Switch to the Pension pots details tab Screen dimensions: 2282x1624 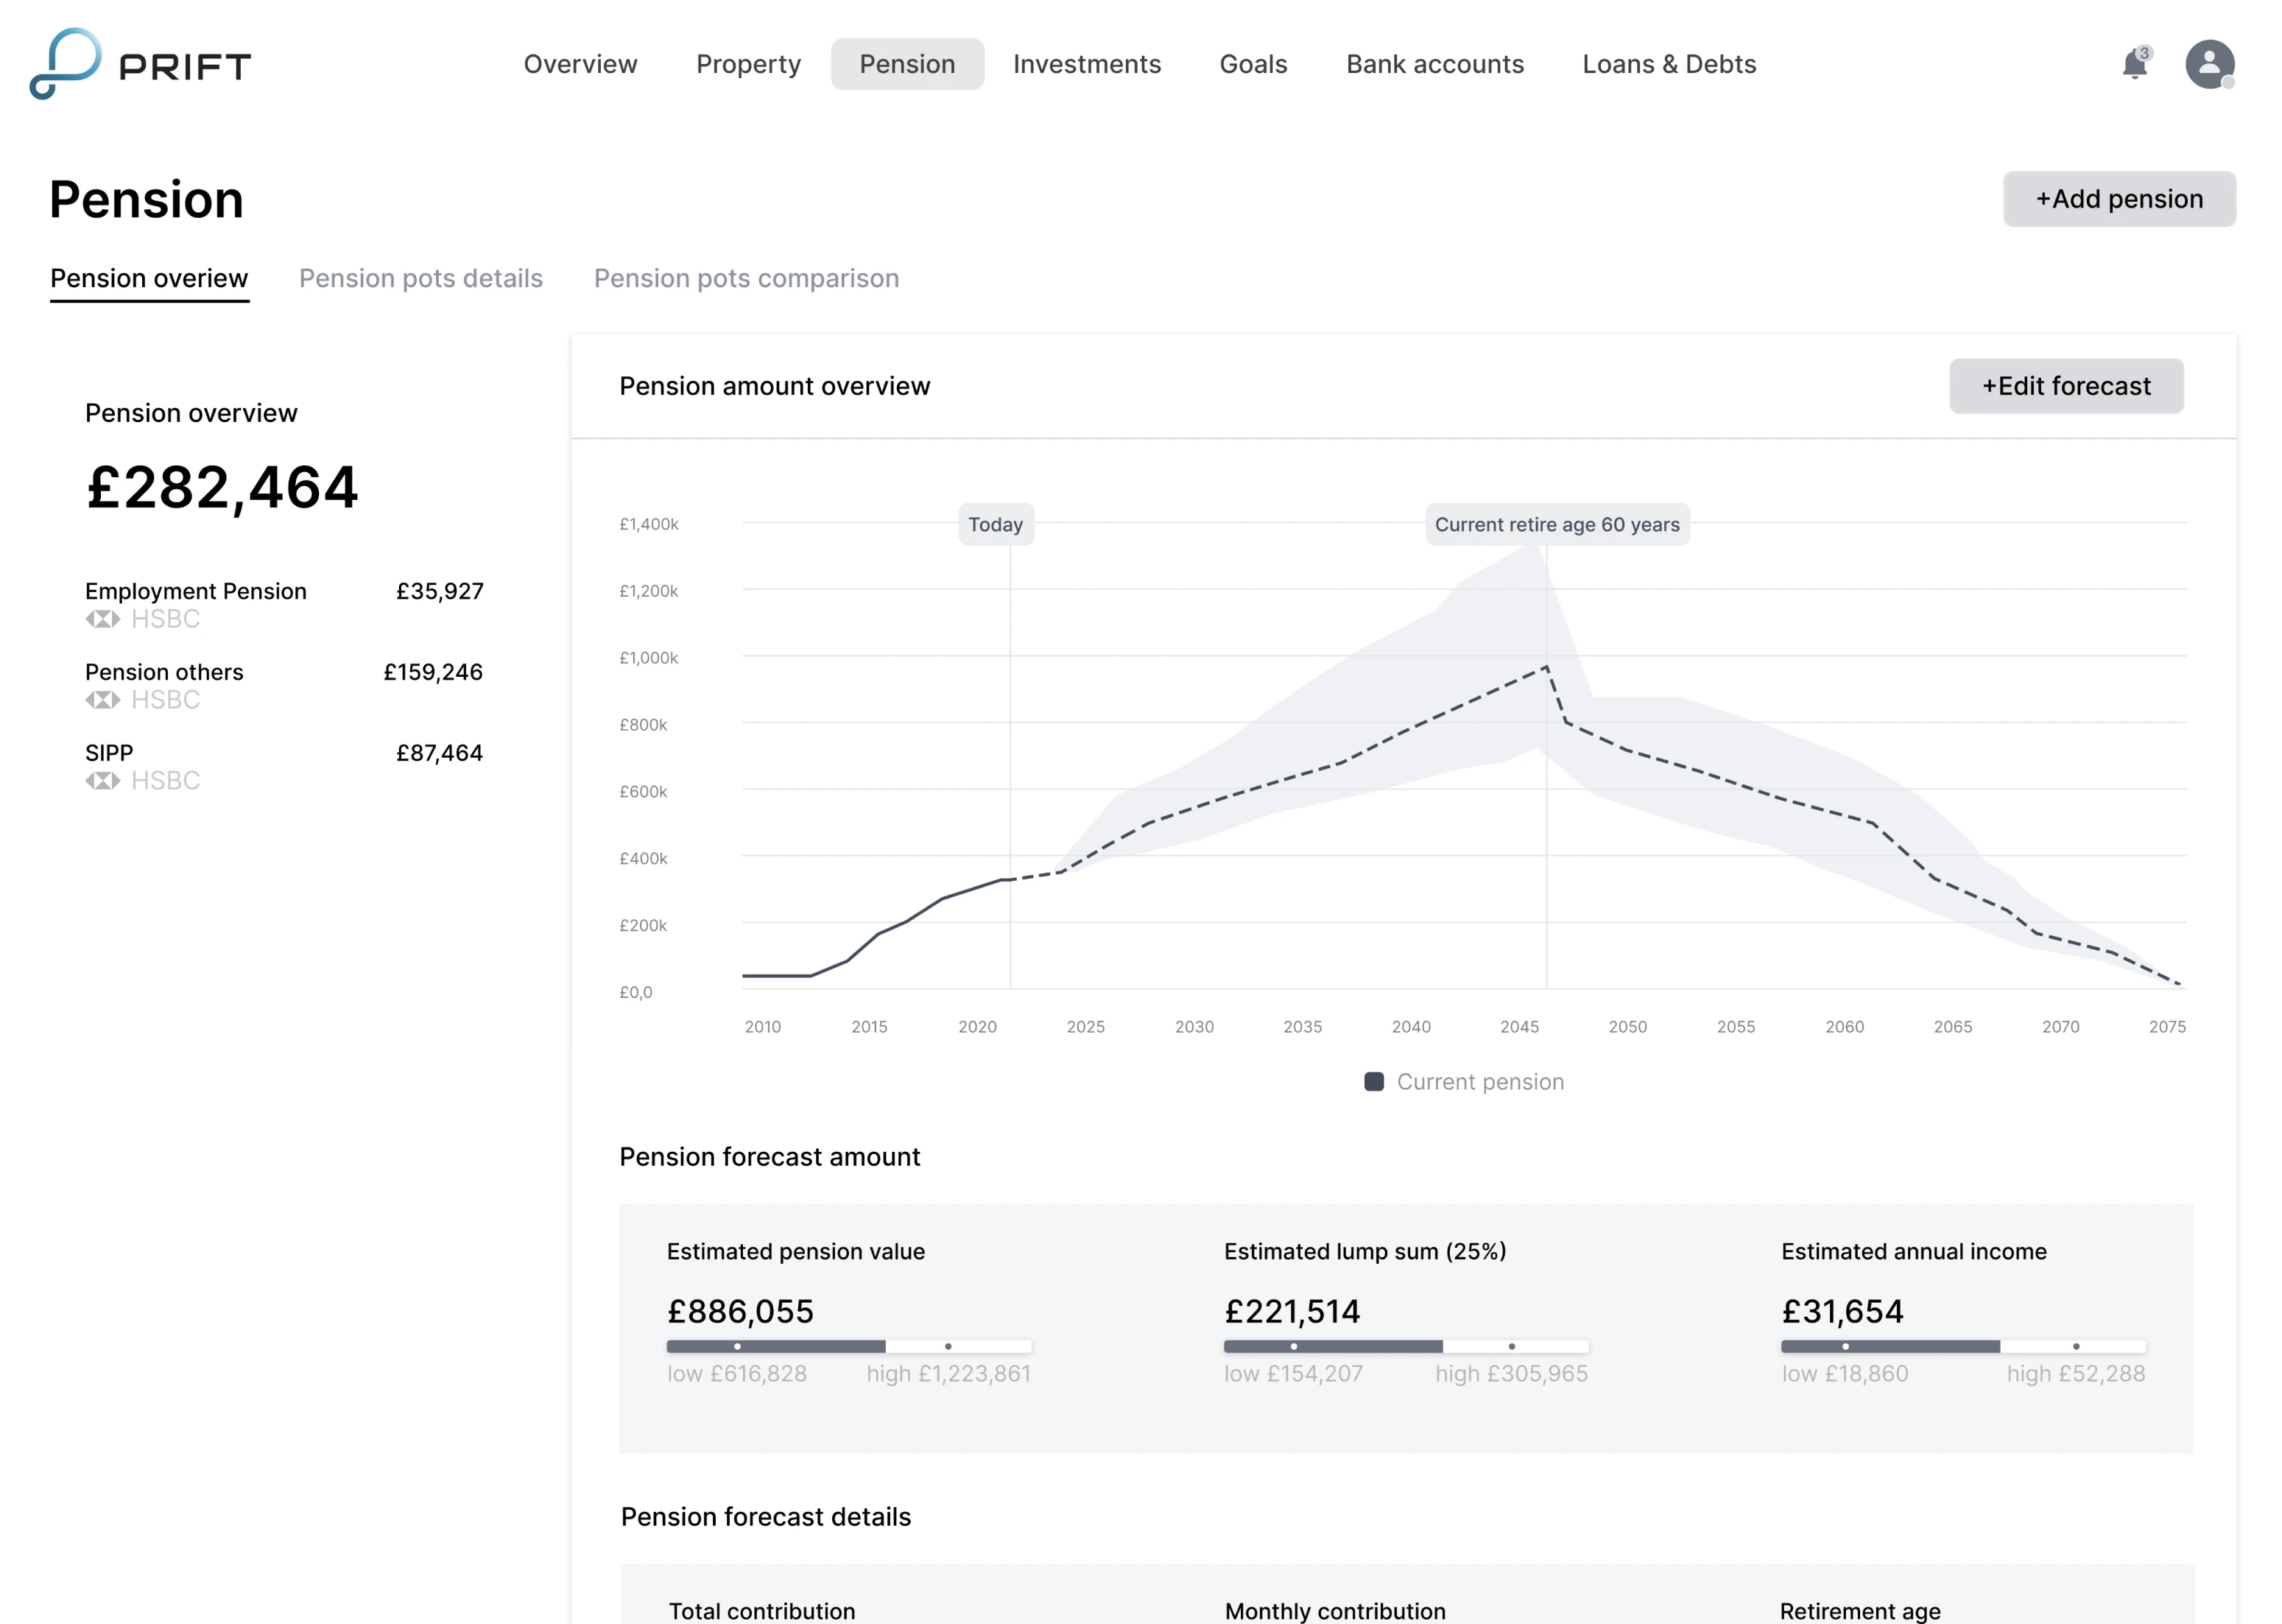click(420, 278)
